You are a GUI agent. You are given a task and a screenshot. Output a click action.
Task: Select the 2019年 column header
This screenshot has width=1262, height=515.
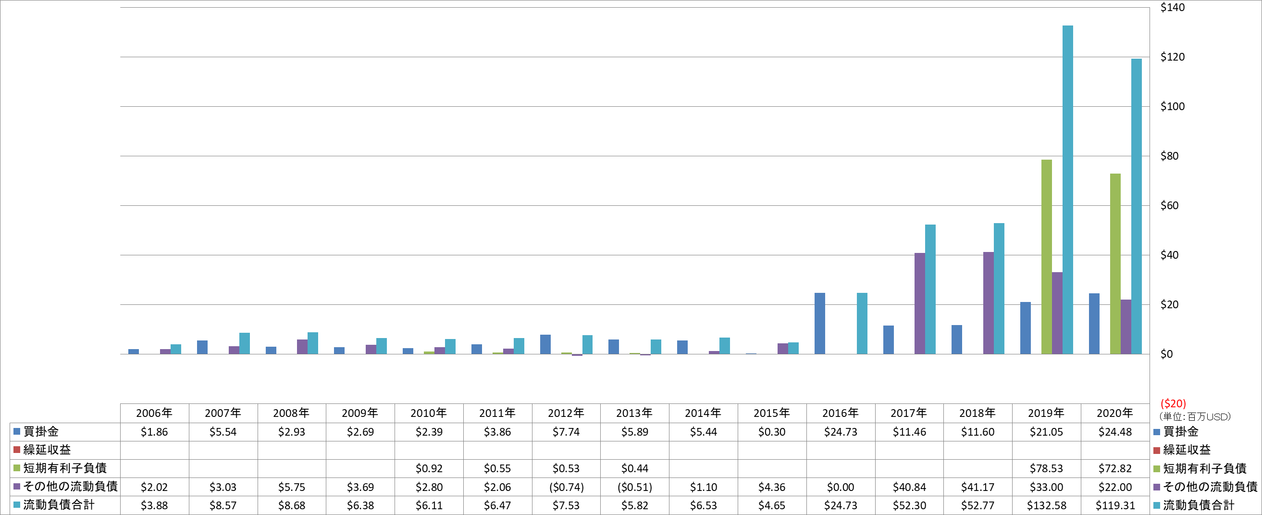click(1046, 413)
